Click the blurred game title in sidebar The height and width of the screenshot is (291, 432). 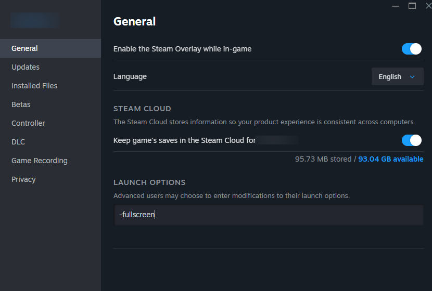pyautogui.click(x=34, y=20)
